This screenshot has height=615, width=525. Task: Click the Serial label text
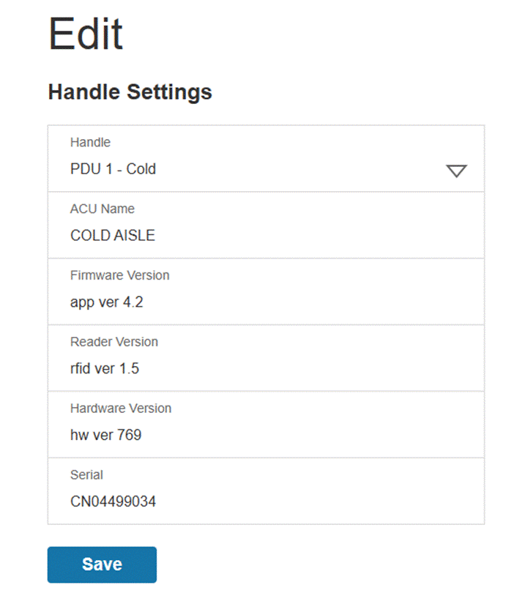[x=85, y=474]
